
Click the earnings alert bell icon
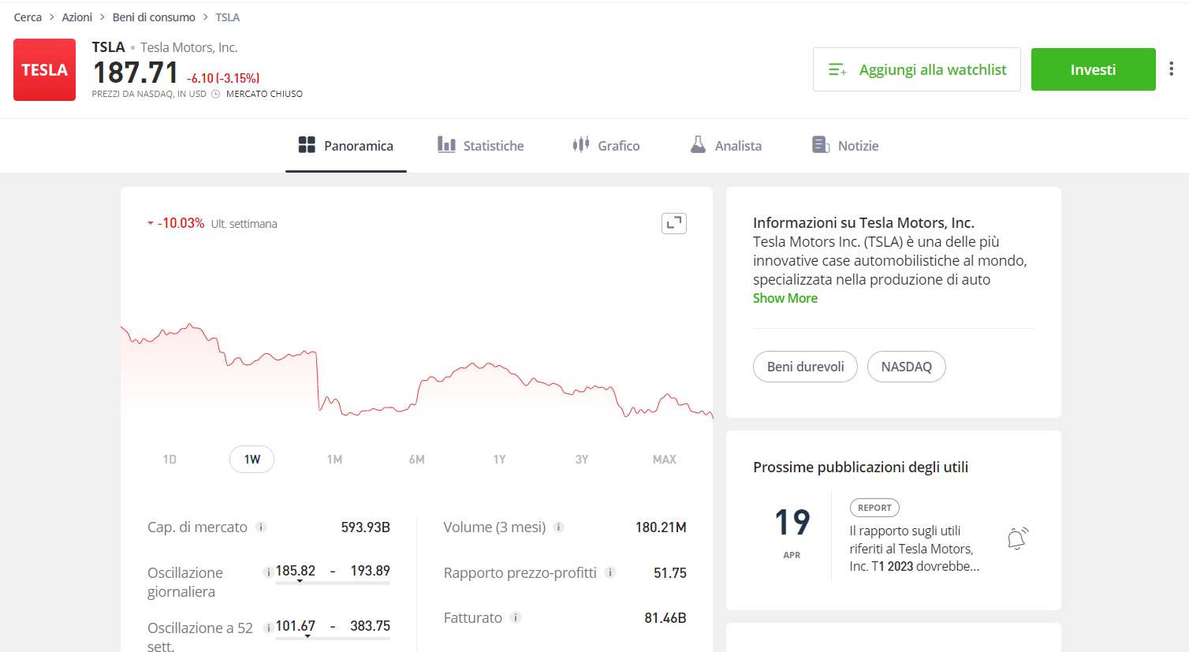[x=1018, y=538]
